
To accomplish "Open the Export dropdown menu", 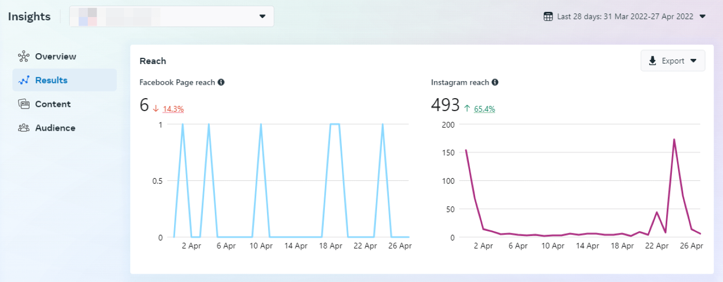I will [673, 61].
